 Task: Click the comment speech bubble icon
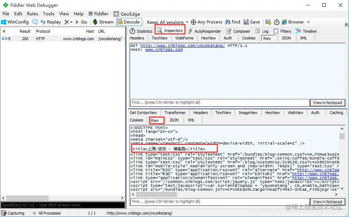coord(35,22)
